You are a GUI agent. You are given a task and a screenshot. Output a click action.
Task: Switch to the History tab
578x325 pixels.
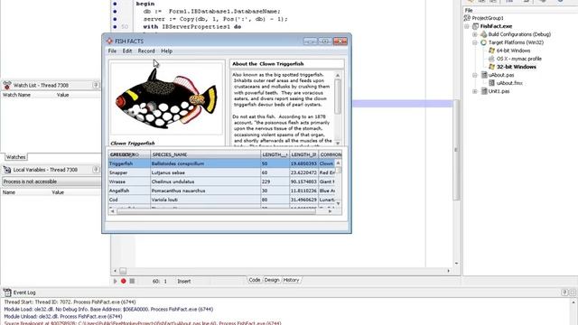[291, 280]
